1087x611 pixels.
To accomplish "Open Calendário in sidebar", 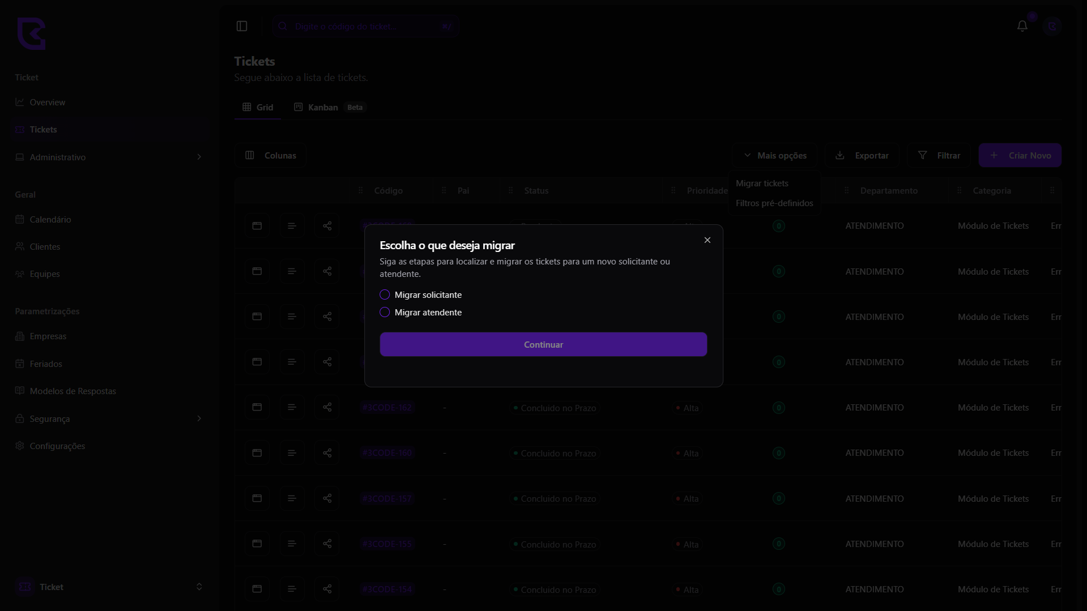I will (50, 219).
